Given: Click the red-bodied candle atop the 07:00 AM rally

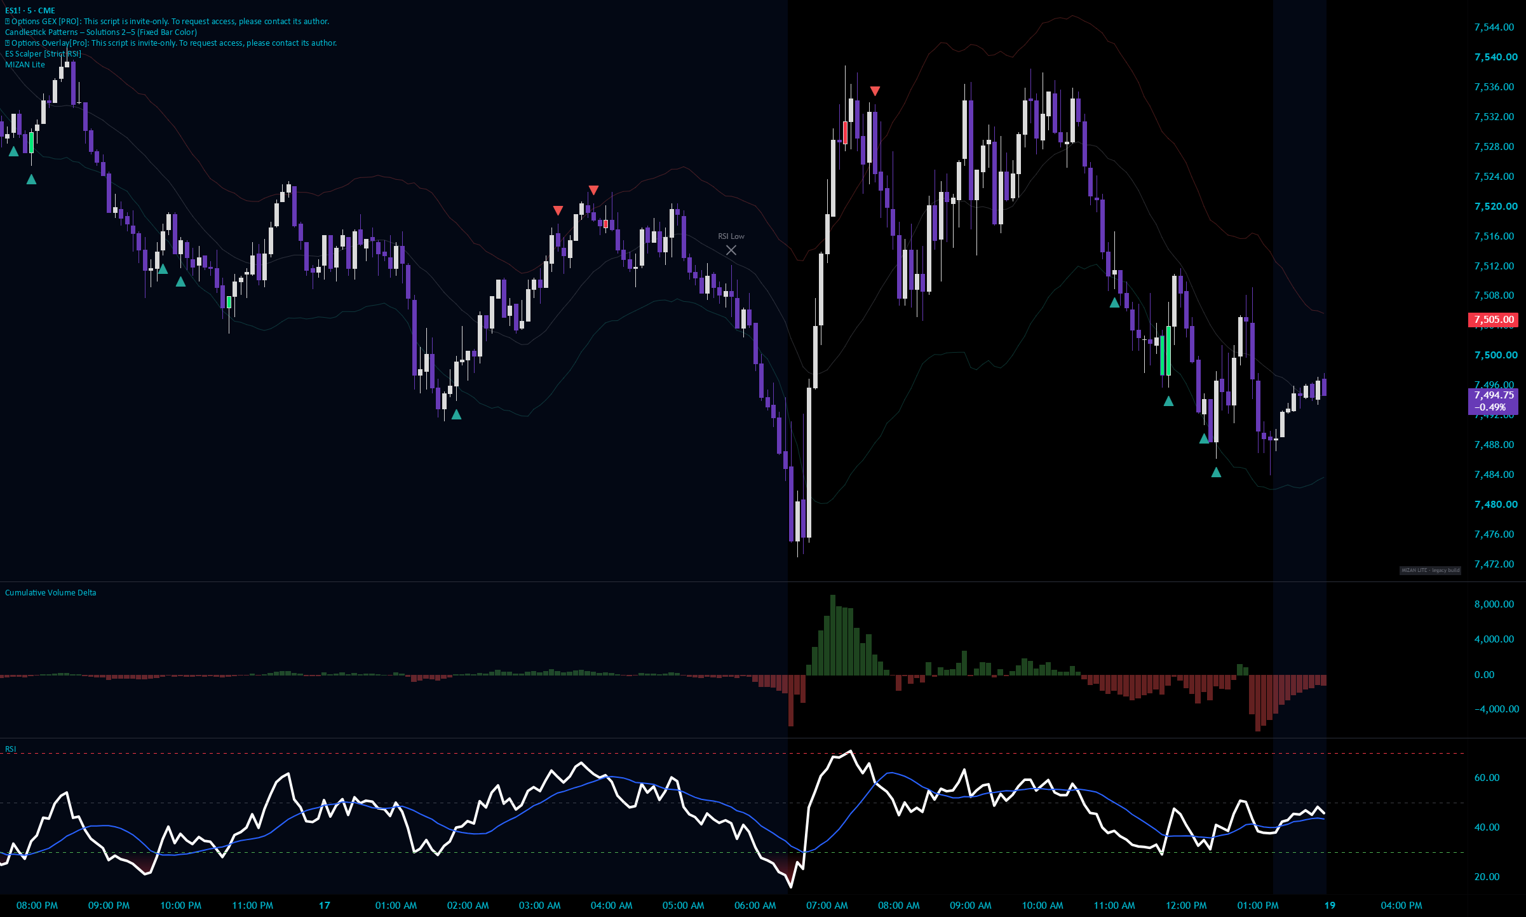Looking at the screenshot, I should 845,132.
